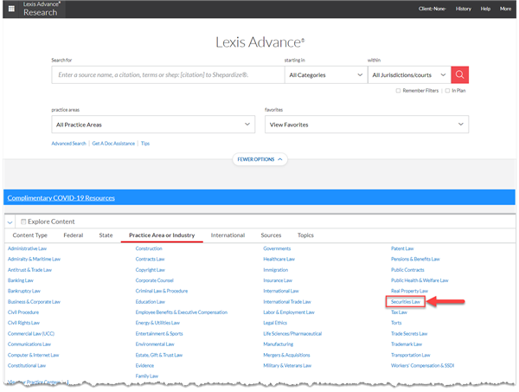Open Labor & Employment Law link
Screen dimensions: 519x392
pos(289,312)
